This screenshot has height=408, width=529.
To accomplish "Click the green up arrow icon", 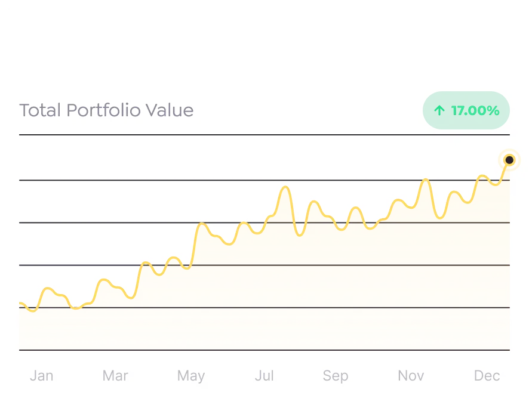I will (x=439, y=110).
